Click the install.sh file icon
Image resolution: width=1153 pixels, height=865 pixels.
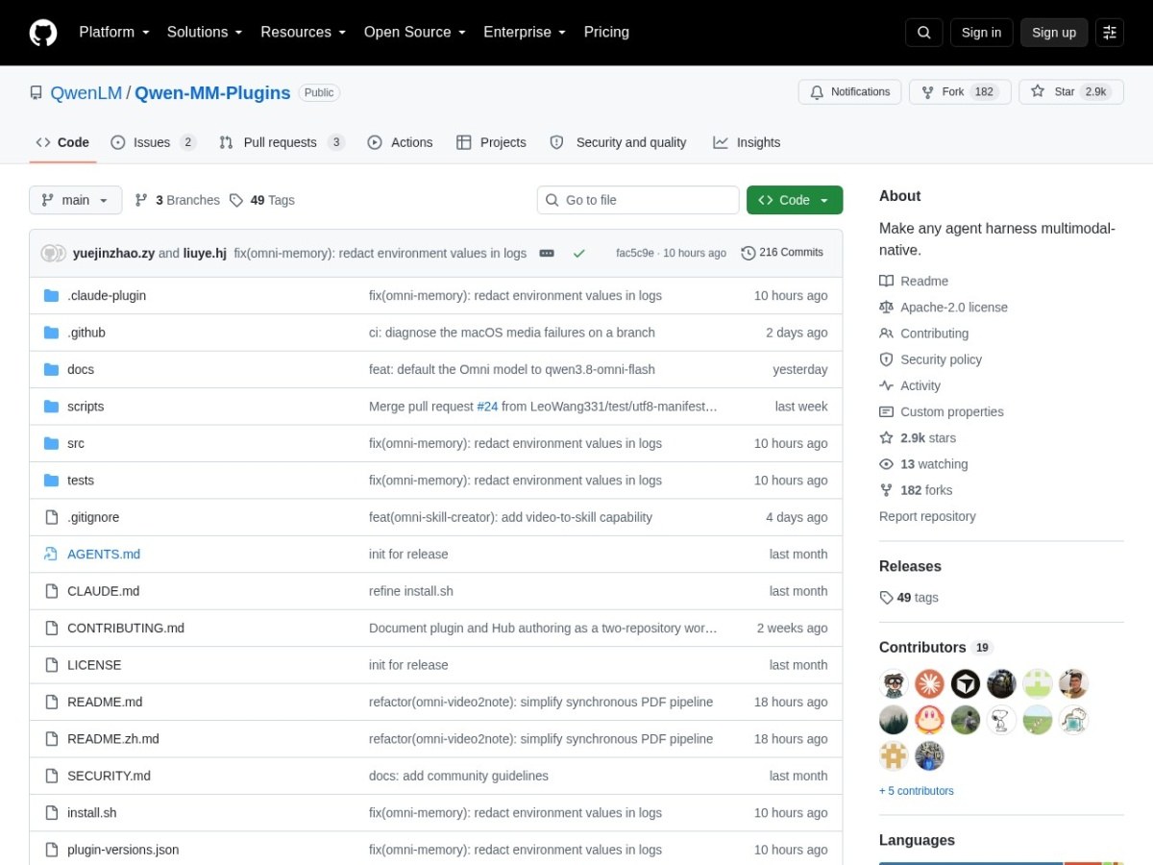[x=52, y=813]
